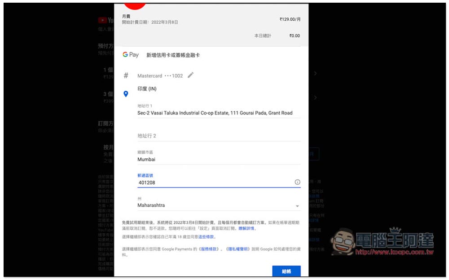Viewport: 449px width, 280px height.
Task: Click the info icon in postal code field
Action: pos(297,182)
